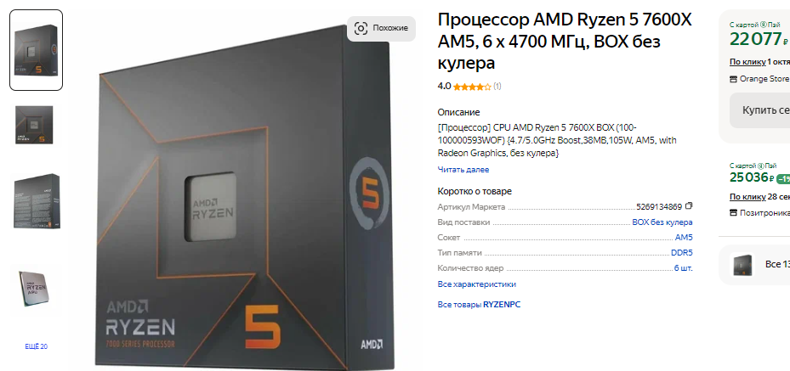This screenshot has height=371, width=790.
Task: Open the review count (1) next to rating
Action: point(497,87)
